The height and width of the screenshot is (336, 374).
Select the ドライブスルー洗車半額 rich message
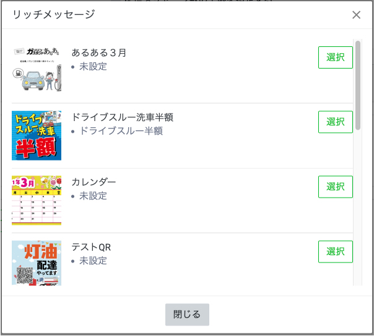(x=335, y=122)
